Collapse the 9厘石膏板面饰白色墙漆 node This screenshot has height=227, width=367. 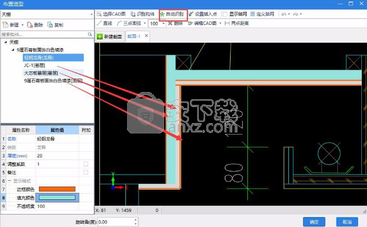(x=13, y=50)
